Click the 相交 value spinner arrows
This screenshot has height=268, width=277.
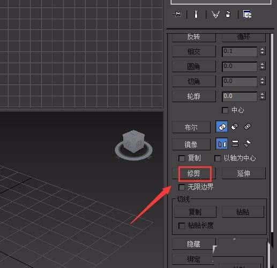coord(263,51)
